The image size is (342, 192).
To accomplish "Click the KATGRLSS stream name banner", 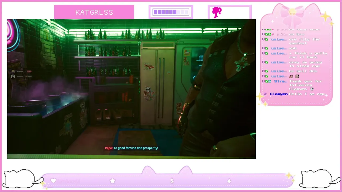I will (x=94, y=12).
